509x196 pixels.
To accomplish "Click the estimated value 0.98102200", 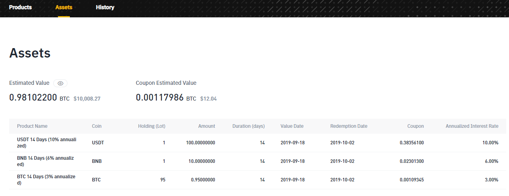I will (x=33, y=97).
